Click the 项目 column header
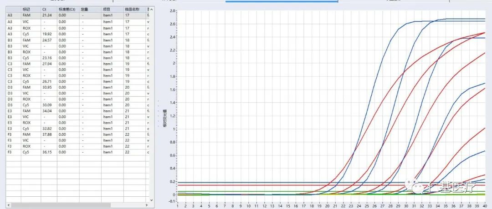 [x=106, y=9]
